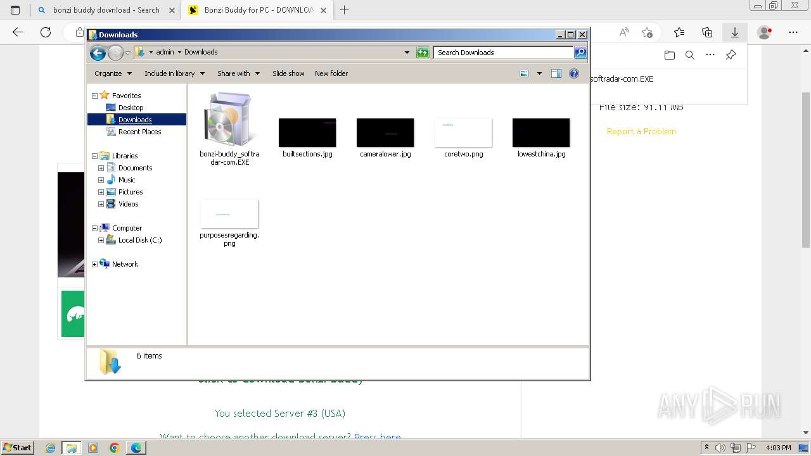This screenshot has height=456, width=811.
Task: Collapse the Favorites tree section
Action: [x=94, y=96]
